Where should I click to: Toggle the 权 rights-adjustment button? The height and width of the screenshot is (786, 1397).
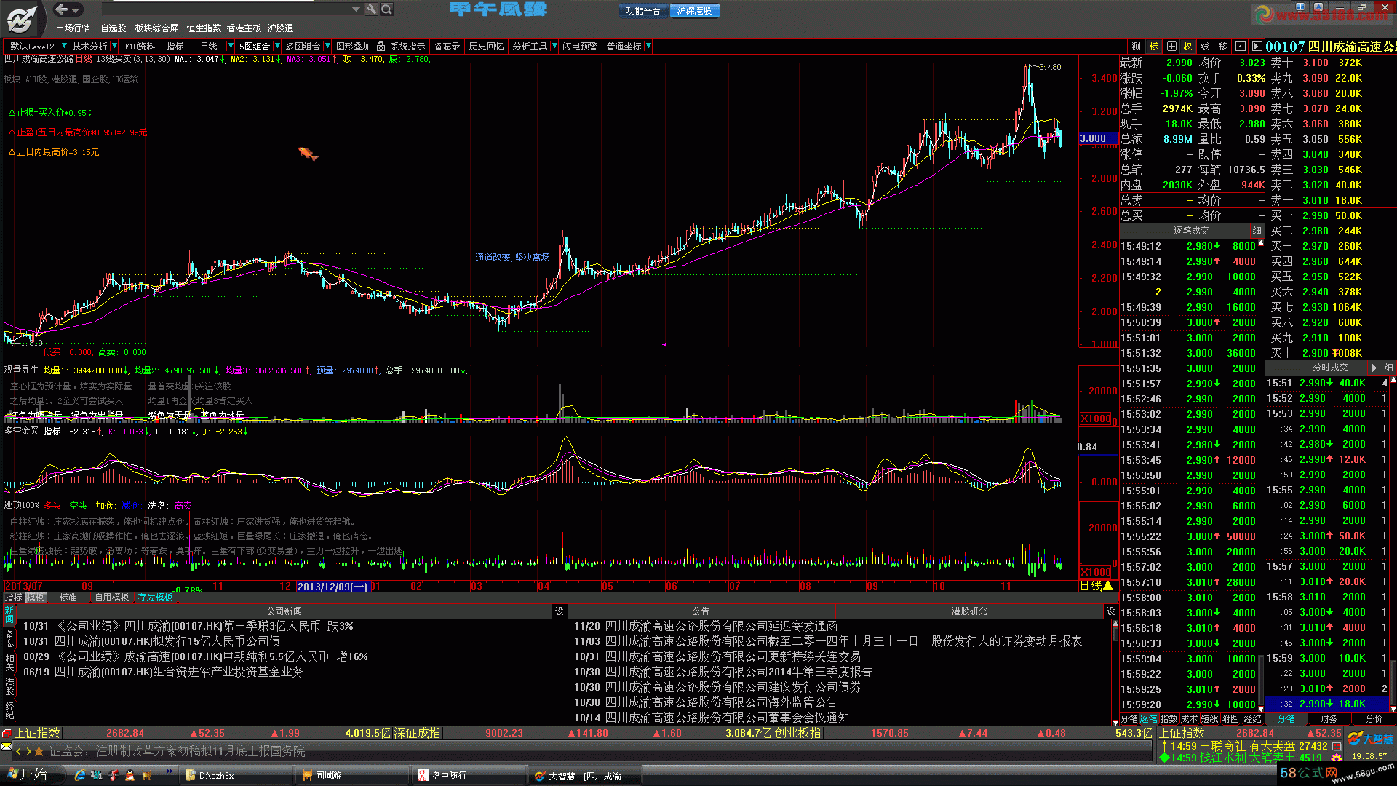point(1187,46)
